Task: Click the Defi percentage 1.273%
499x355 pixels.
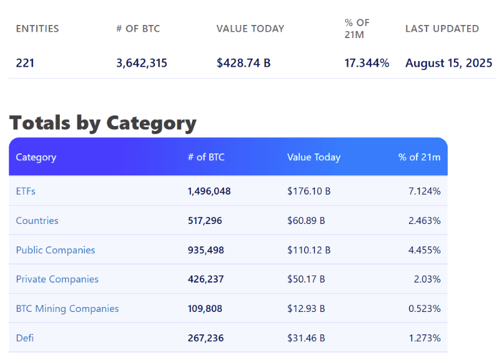Action: 424,338
